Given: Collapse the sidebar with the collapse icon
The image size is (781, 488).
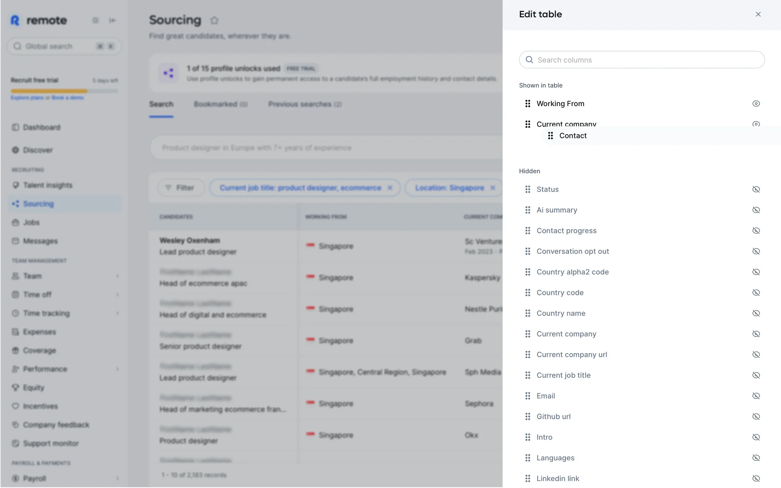Looking at the screenshot, I should point(113,20).
